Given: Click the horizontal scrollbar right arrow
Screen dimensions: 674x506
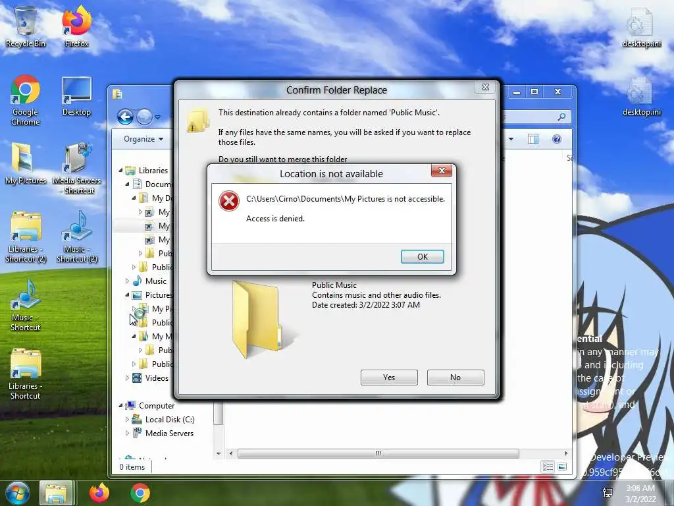Looking at the screenshot, I should [566, 453].
